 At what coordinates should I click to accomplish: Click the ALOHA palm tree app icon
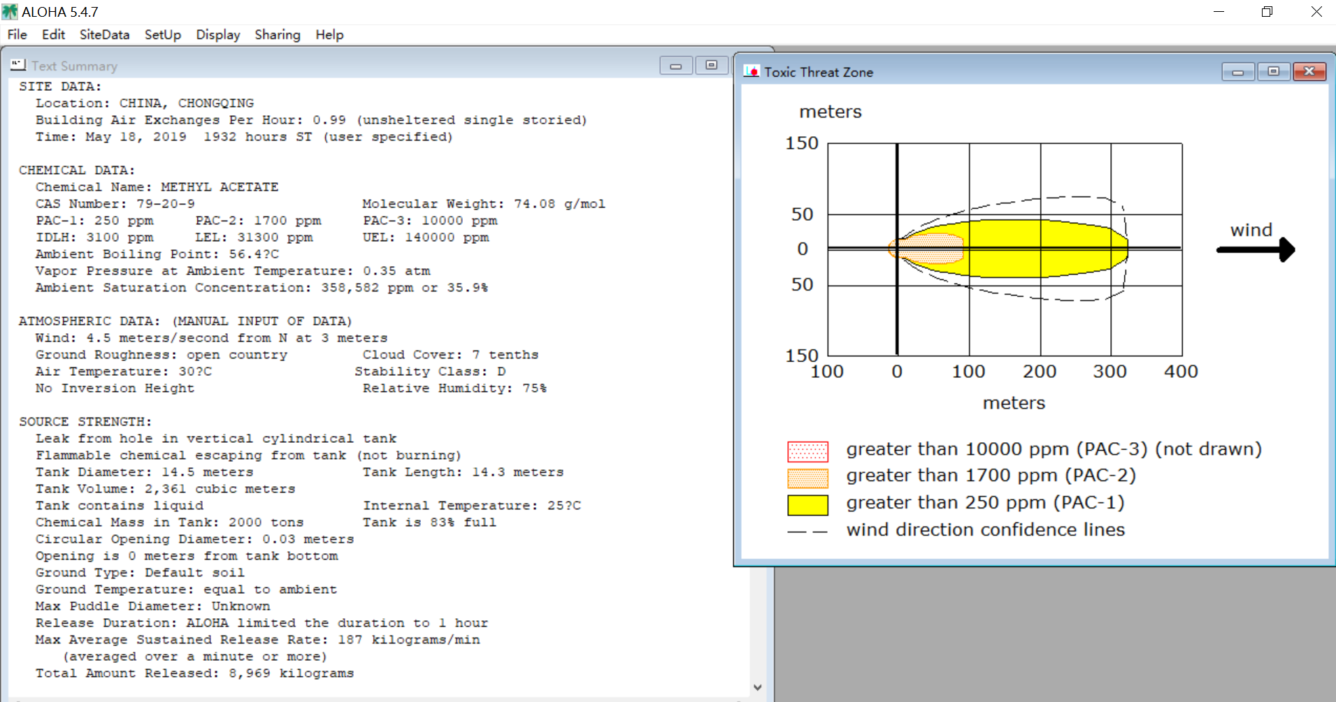point(10,12)
